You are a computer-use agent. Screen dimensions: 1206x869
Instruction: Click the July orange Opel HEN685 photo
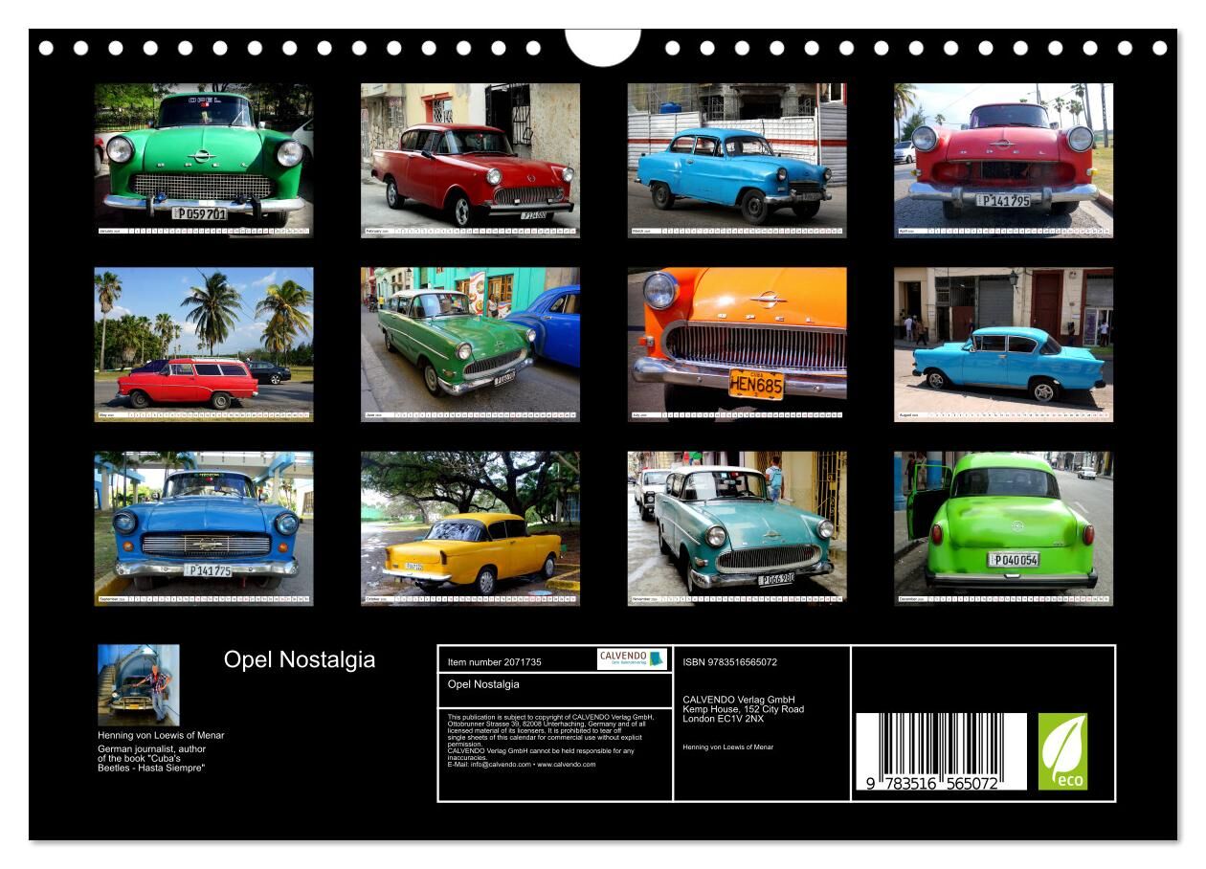pyautogui.click(x=737, y=340)
